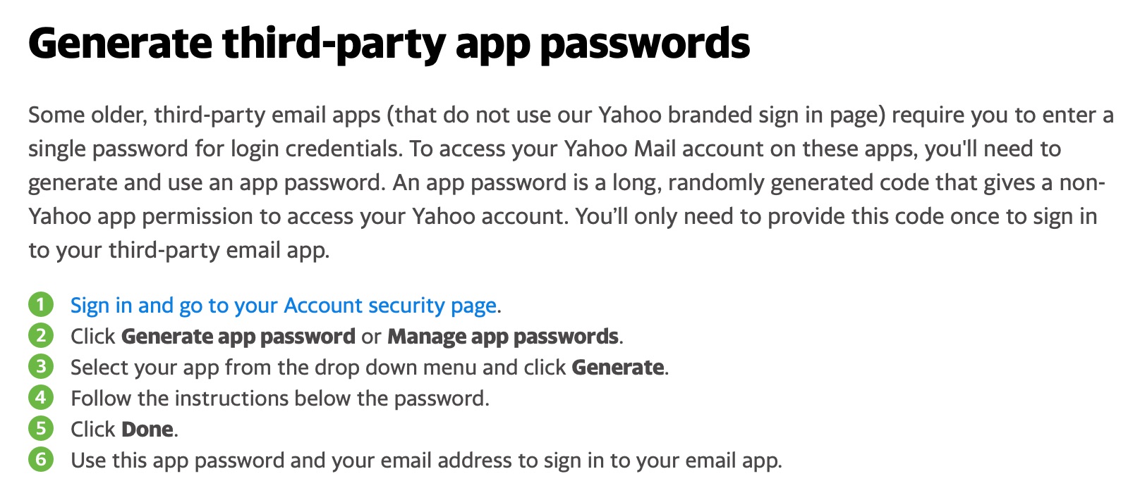Click the green step 2 number icon
The height and width of the screenshot is (500, 1140).
(41, 336)
